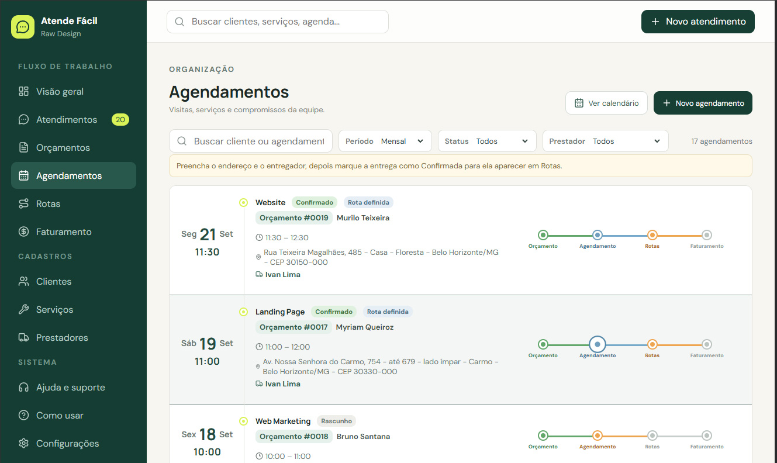Click the Landing Page appointment title

[280, 312]
